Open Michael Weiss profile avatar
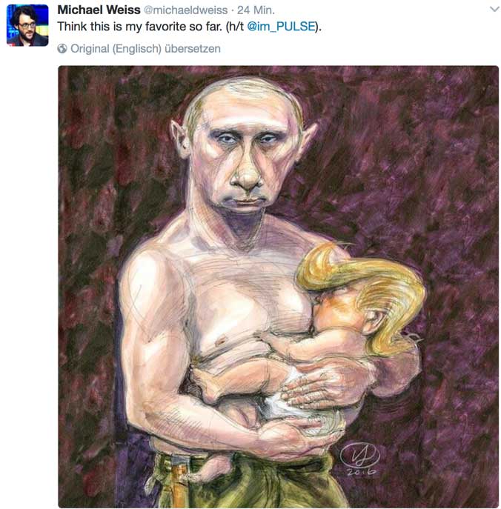 pyautogui.click(x=27, y=25)
